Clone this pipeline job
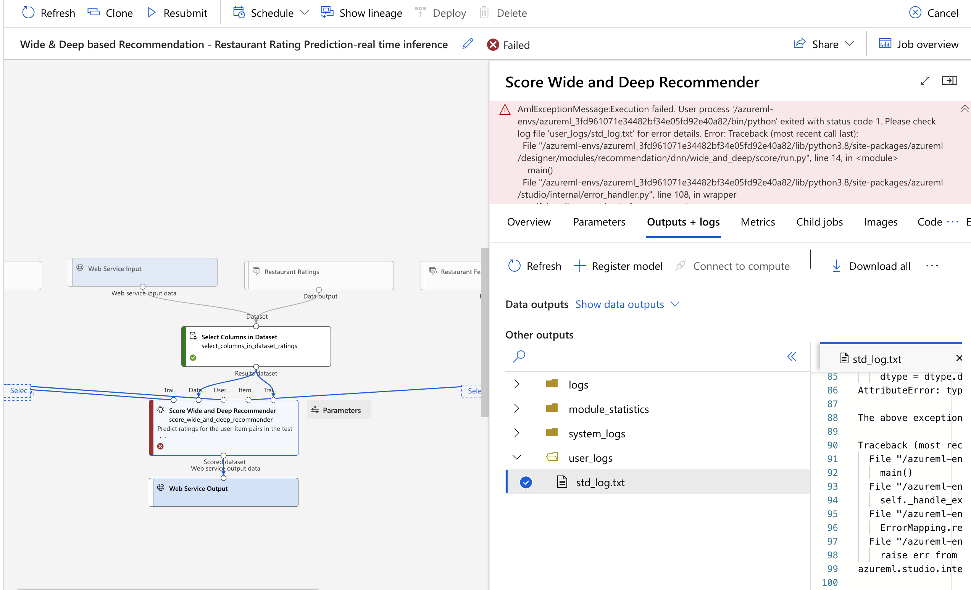The image size is (971, 590). tap(110, 13)
